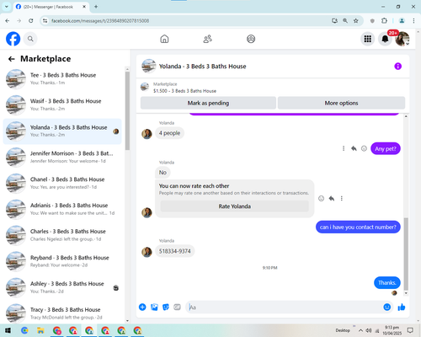Open the Chrome three-dot menu
Viewport: 421px width, 337px height.
coord(413,21)
